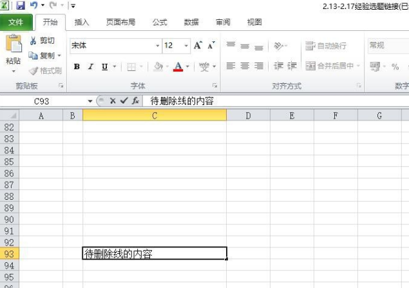Click the accounting currency format icon
The width and height of the screenshot is (409, 288).
(x=375, y=66)
